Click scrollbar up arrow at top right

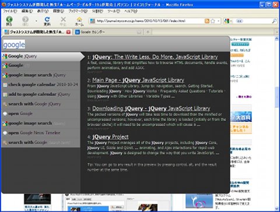[277, 39]
